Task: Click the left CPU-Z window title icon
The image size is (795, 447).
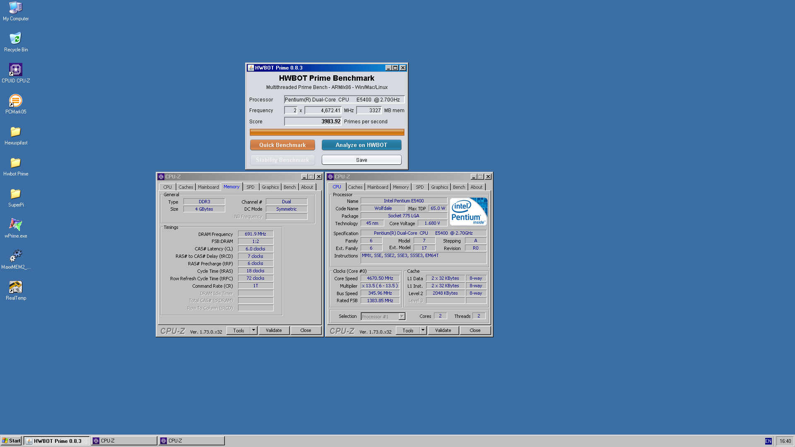Action: pyautogui.click(x=161, y=177)
